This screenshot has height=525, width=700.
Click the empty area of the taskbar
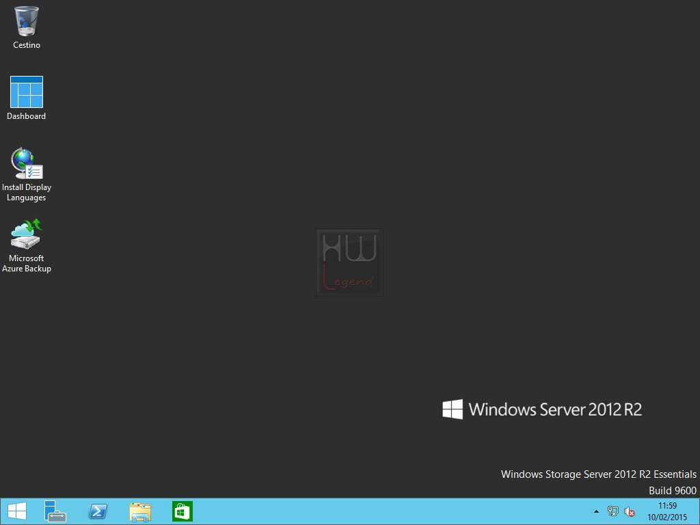(x=393, y=511)
